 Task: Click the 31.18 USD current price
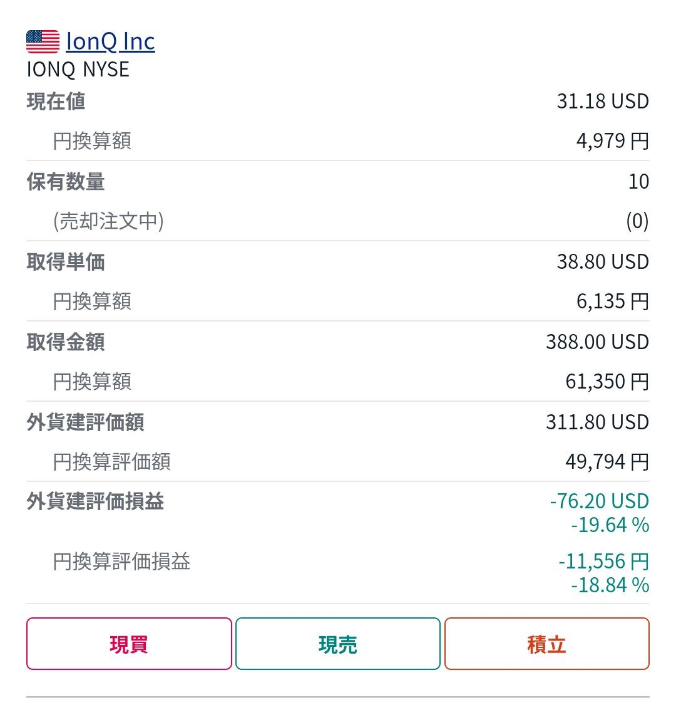pyautogui.click(x=602, y=102)
